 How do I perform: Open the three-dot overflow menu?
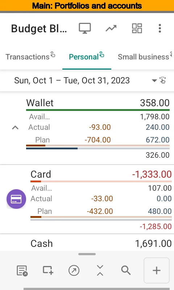(160, 28)
